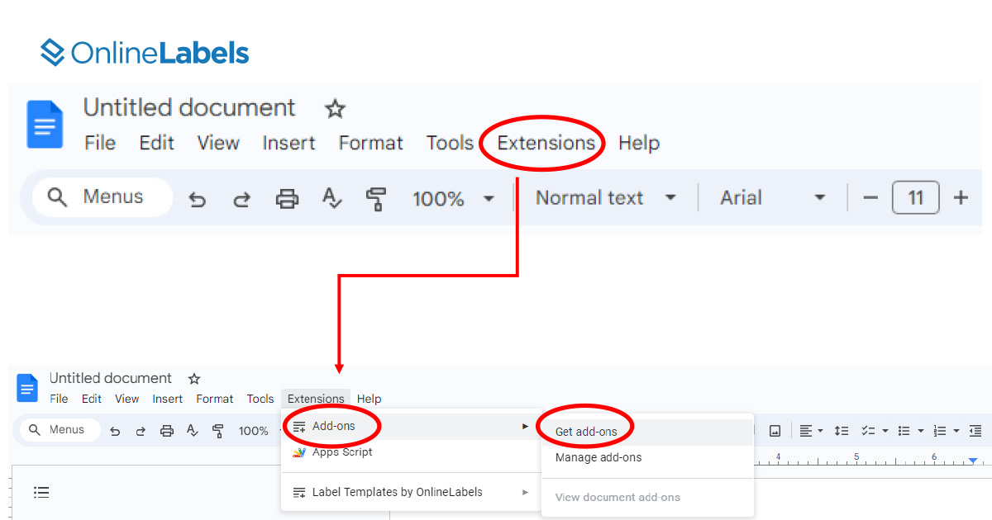Image resolution: width=992 pixels, height=520 pixels.
Task: Click the Menus search box in lower toolbar
Action: click(x=60, y=430)
